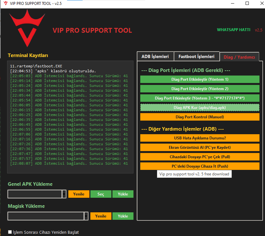
Task: Check USB Hata Ayıklama Durumu
Action: (200, 138)
